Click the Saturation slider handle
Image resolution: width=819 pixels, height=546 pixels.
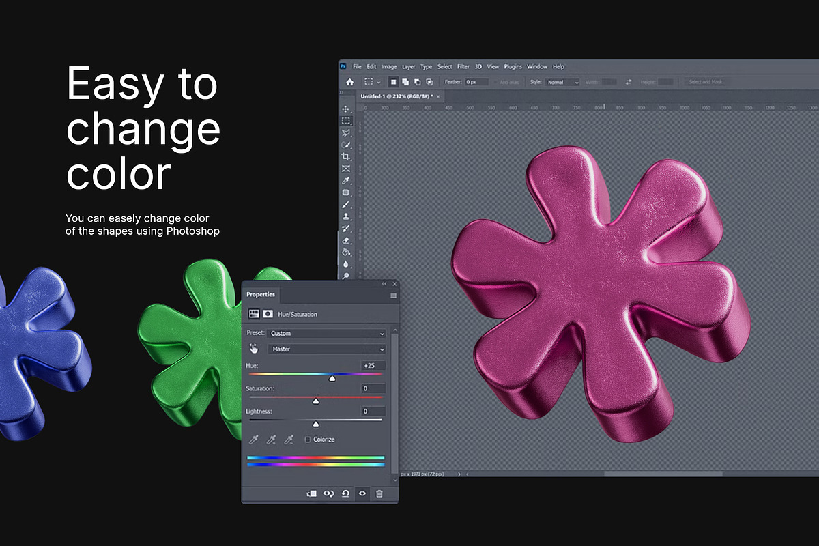coord(315,401)
